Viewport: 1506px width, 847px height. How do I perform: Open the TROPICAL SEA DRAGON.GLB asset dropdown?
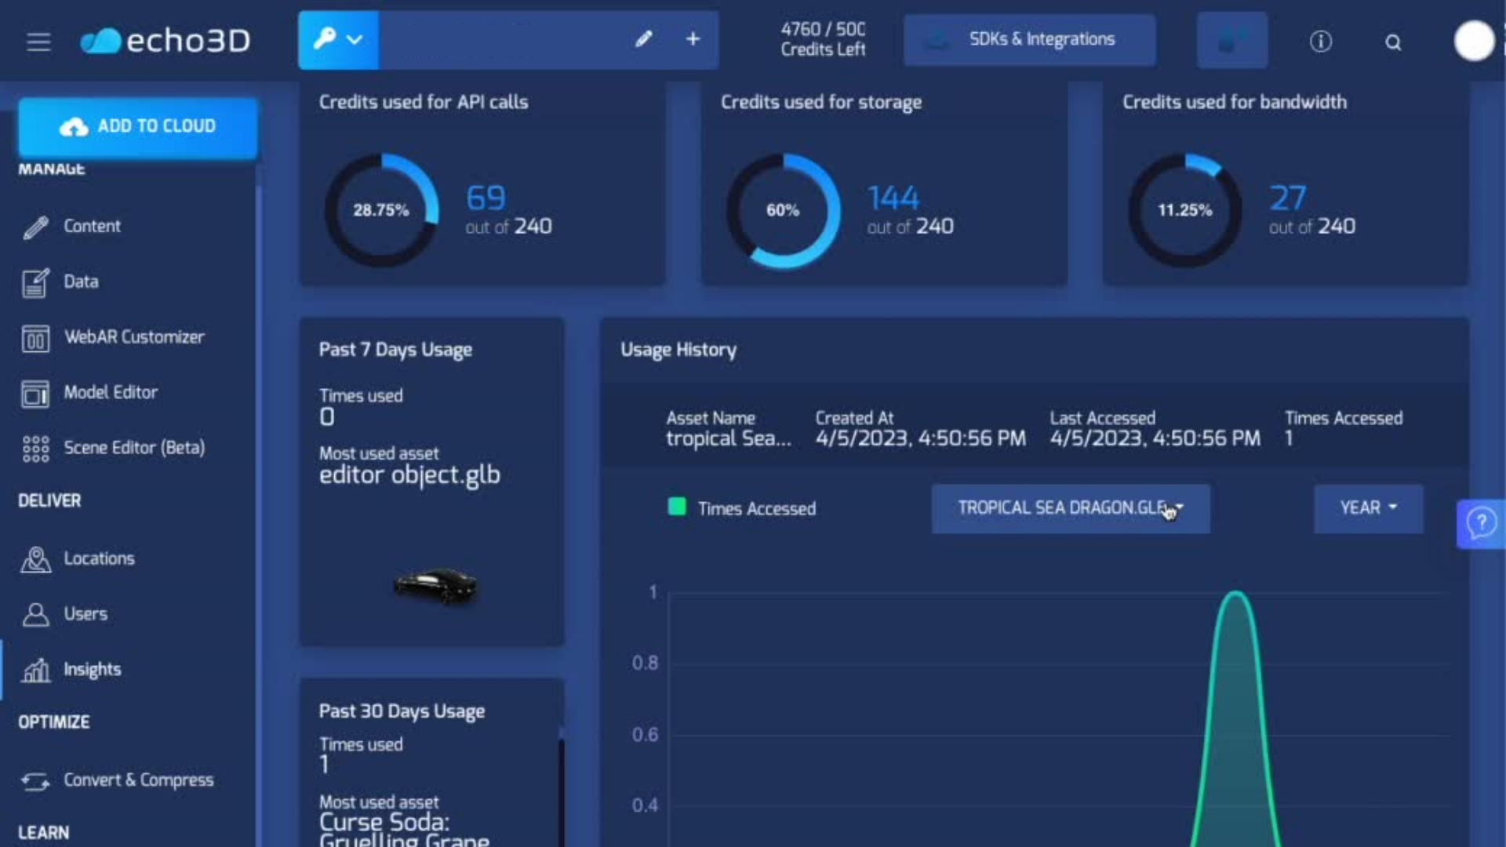(x=1070, y=508)
